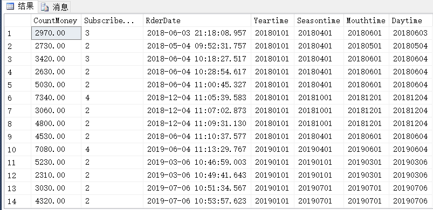Select the Seasontime column header
The image size is (433, 210).
319,20
